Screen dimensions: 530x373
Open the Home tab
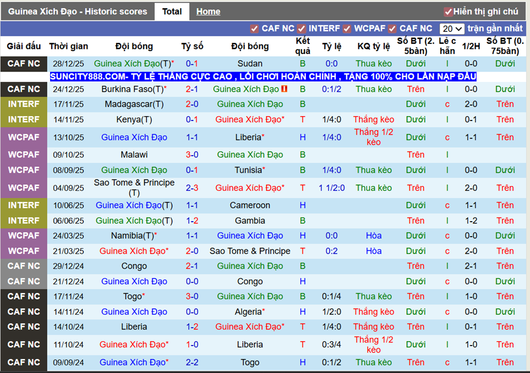coord(208,12)
